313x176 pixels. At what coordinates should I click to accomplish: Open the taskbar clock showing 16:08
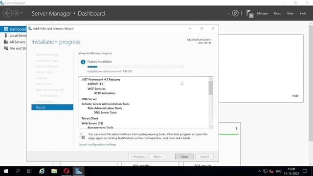point(291,171)
